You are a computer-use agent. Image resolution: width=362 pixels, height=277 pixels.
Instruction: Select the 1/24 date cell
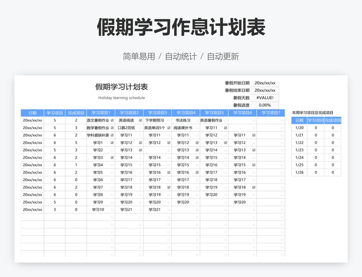tap(300, 158)
